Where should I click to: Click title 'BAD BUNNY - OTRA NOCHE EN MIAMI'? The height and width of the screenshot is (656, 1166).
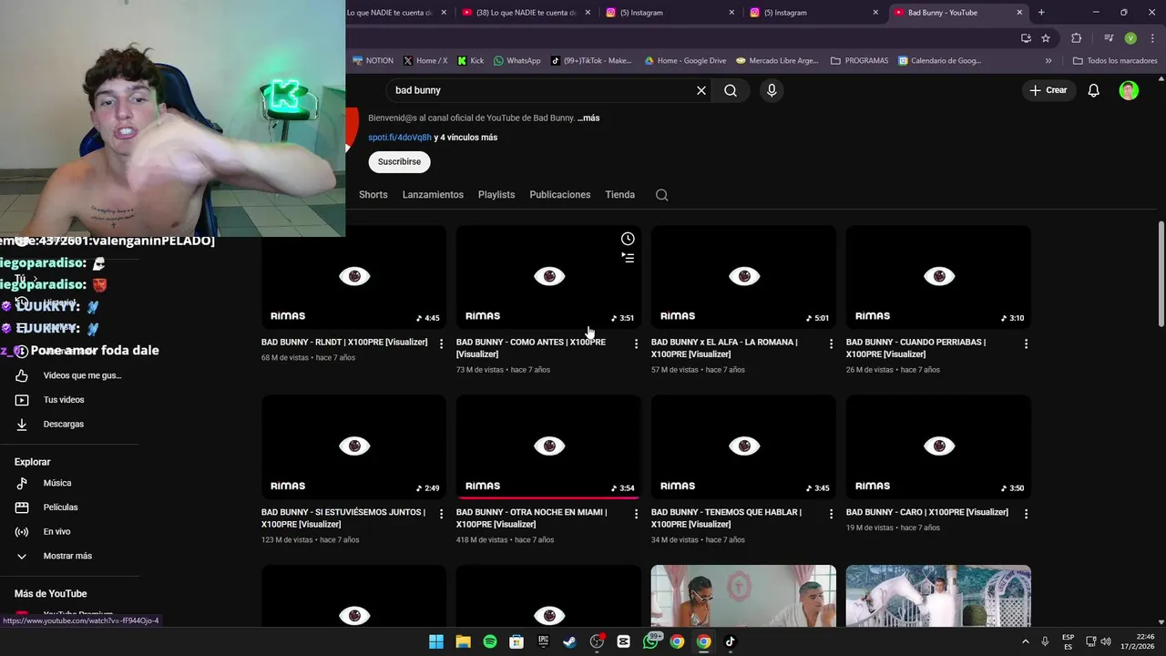coord(531,518)
